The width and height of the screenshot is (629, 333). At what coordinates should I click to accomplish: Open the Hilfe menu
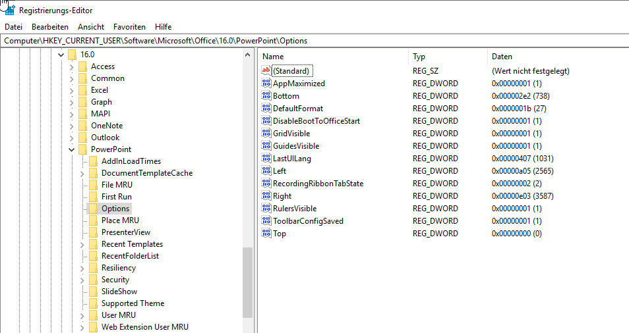[x=164, y=27]
